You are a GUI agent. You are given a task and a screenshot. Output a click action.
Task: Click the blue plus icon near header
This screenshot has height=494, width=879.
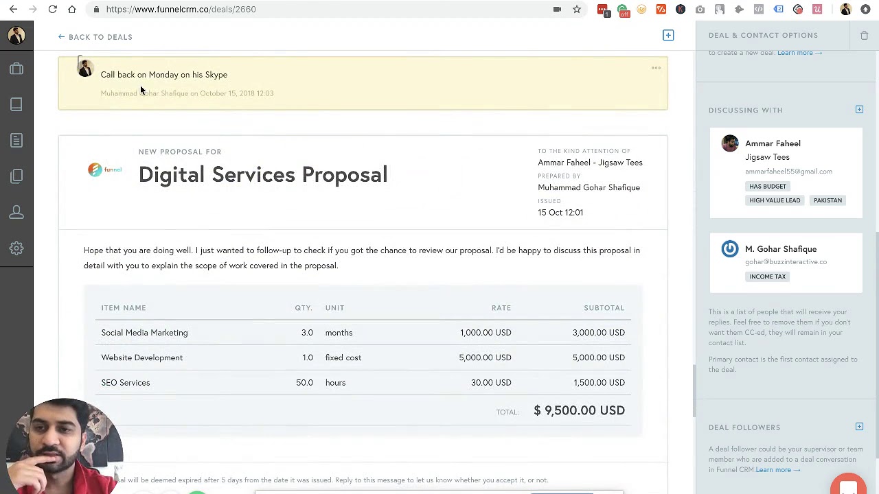point(668,35)
